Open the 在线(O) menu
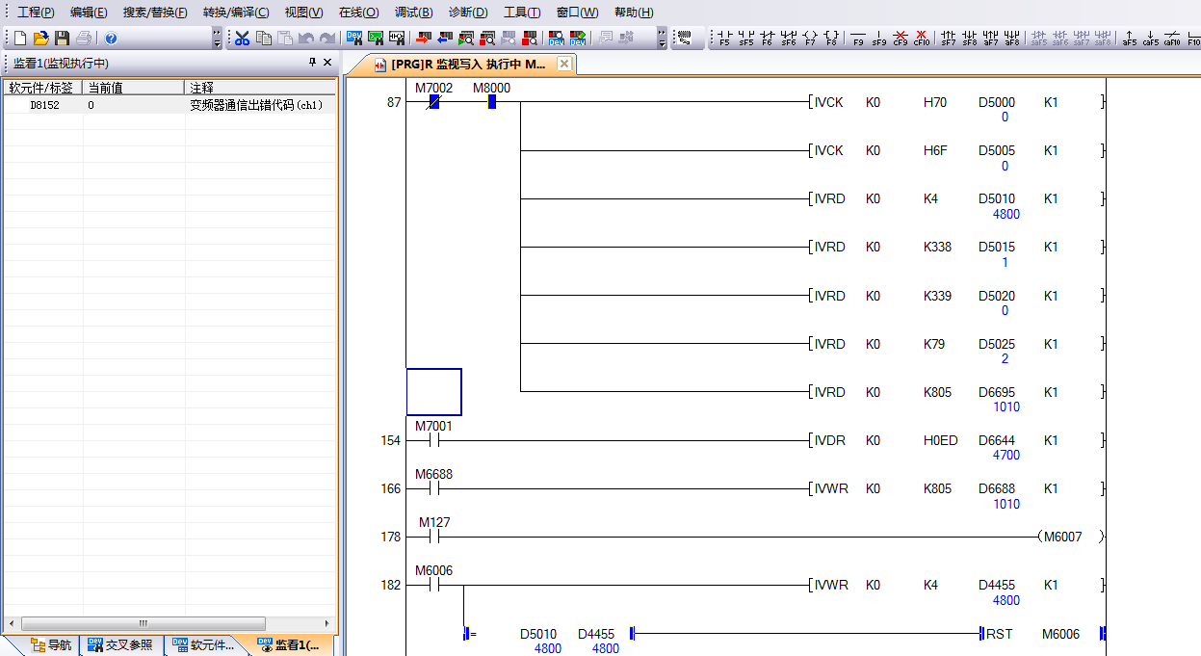The image size is (1201, 656). coord(358,13)
